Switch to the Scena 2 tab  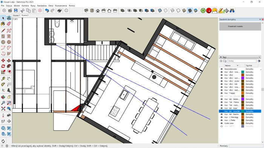(25, 15)
